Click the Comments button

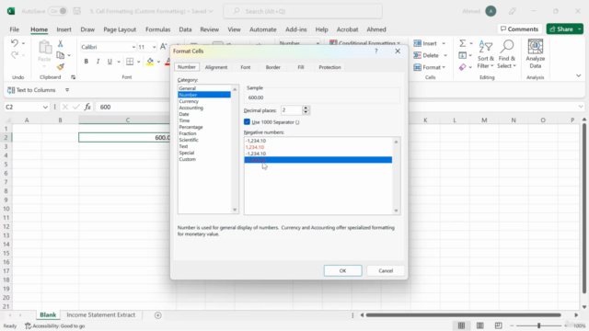point(519,29)
